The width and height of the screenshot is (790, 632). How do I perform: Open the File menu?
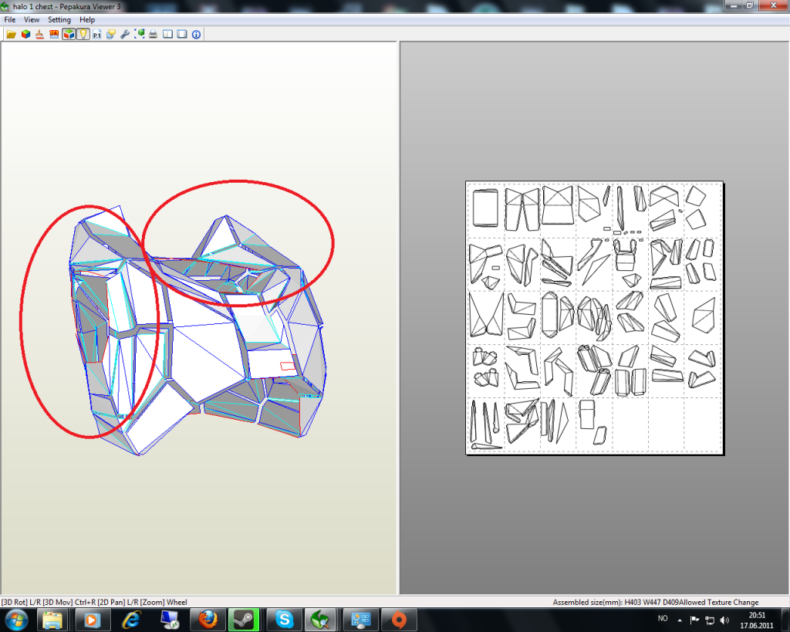coord(10,19)
